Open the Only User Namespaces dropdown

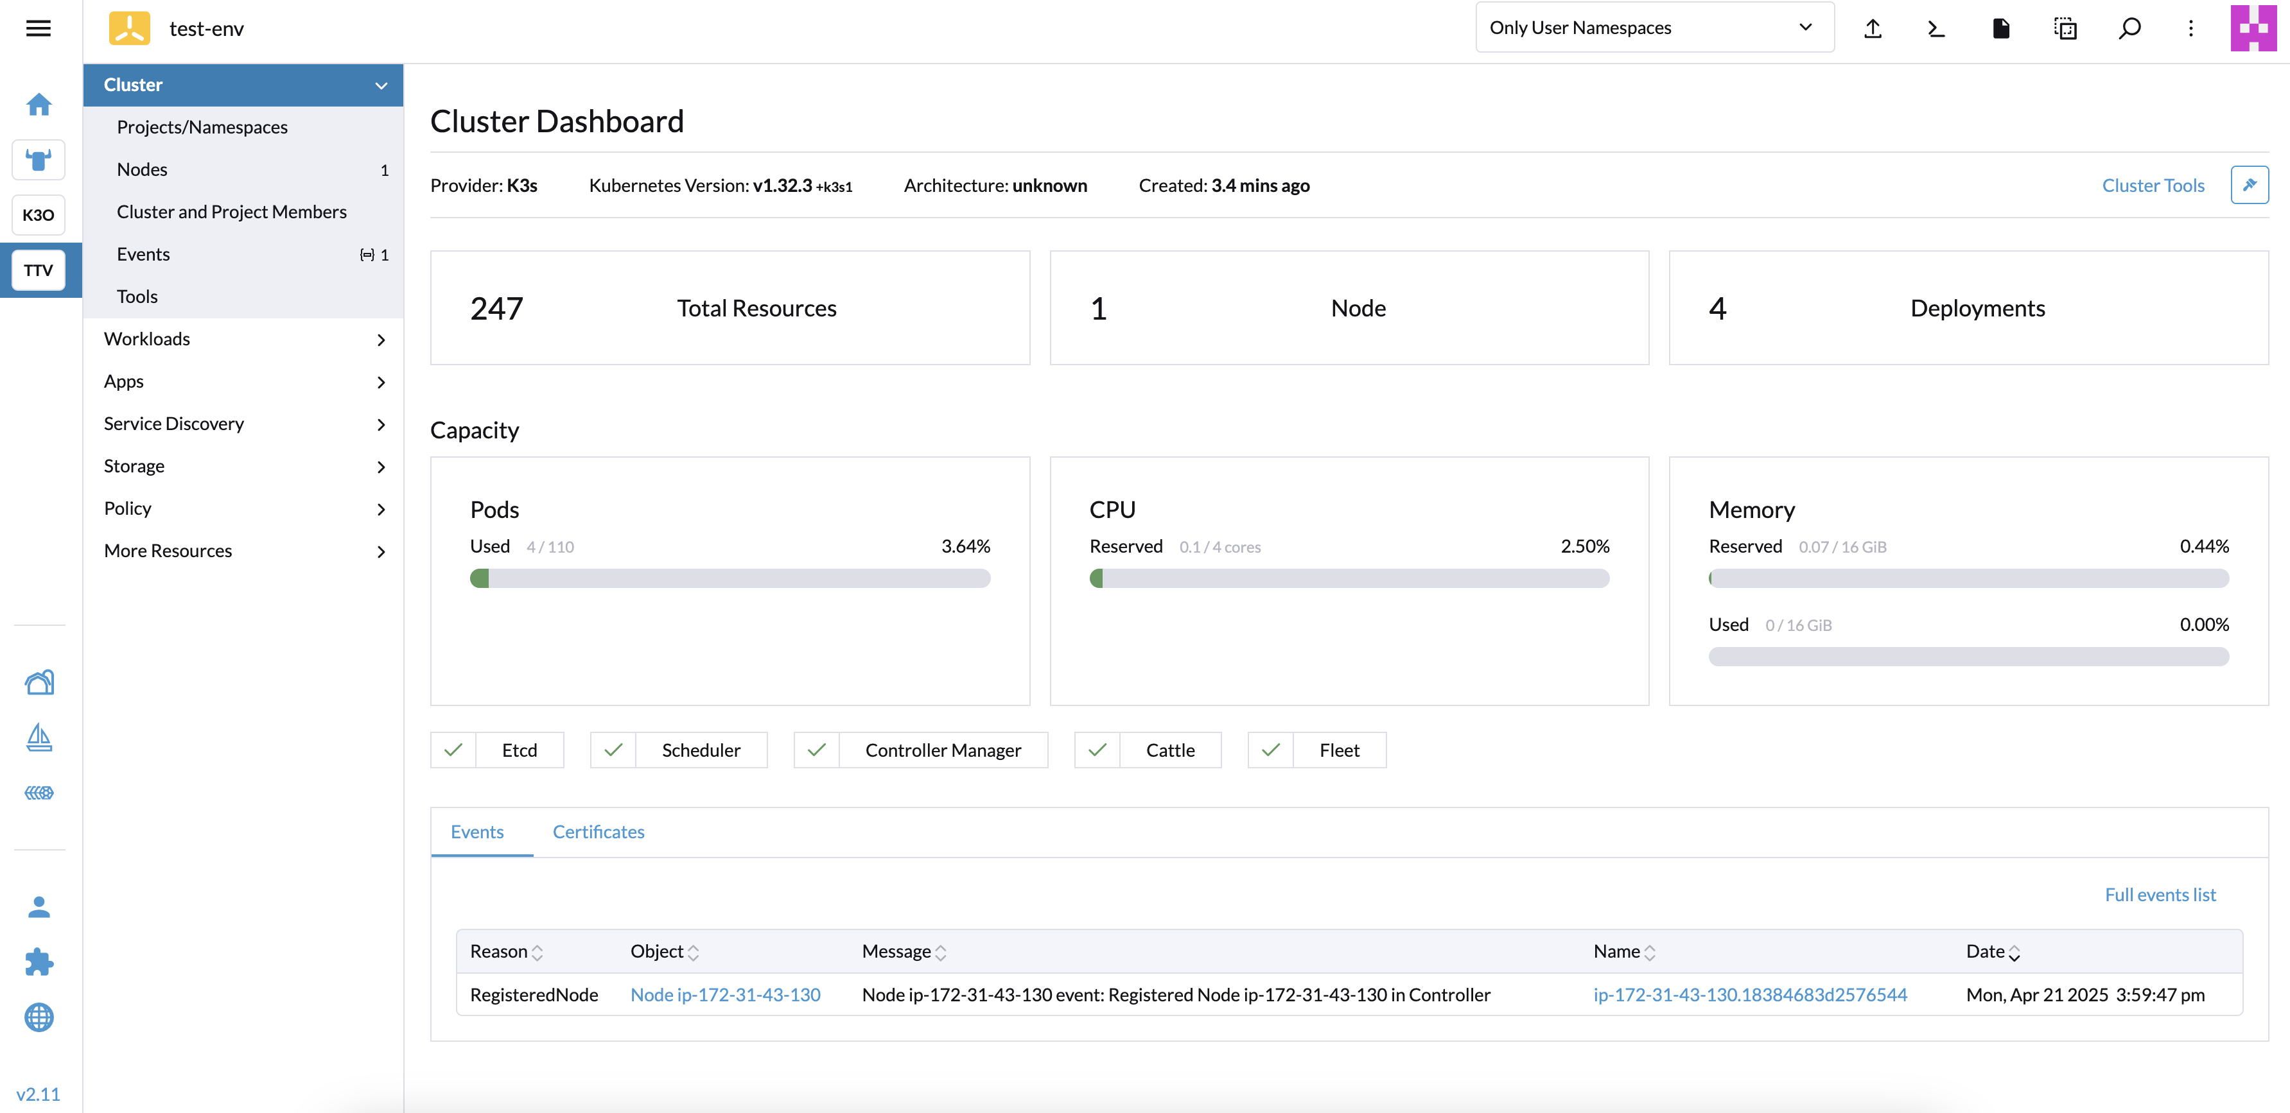pyautogui.click(x=1654, y=28)
